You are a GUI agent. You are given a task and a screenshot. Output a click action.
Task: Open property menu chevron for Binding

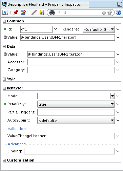tap(118, 151)
